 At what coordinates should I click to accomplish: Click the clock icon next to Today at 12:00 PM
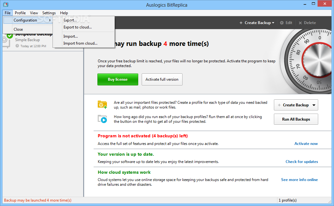coord(17,46)
